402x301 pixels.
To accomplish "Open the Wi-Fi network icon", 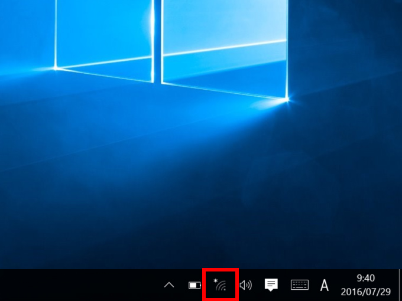I will point(221,285).
